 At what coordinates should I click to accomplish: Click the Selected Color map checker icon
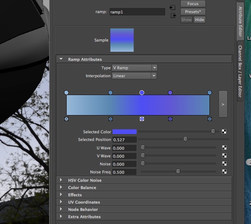coord(224,132)
